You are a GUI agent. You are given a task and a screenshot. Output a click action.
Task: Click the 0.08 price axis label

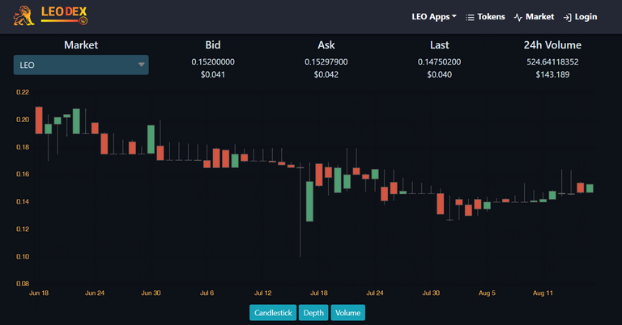[23, 284]
